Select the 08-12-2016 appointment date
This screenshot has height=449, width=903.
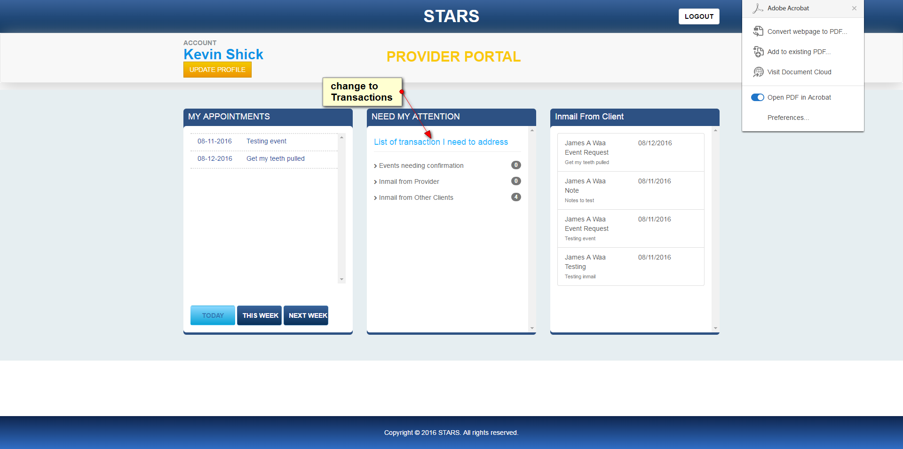pyautogui.click(x=215, y=158)
